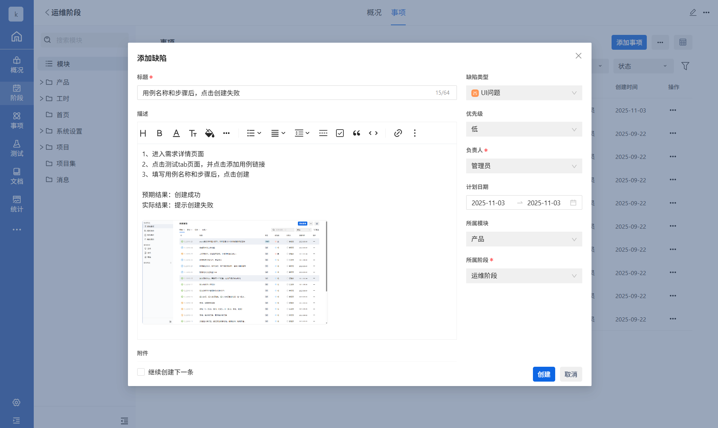Open the list style dropdown in toolbar
Viewport: 718px width, 428px height.
pos(254,133)
